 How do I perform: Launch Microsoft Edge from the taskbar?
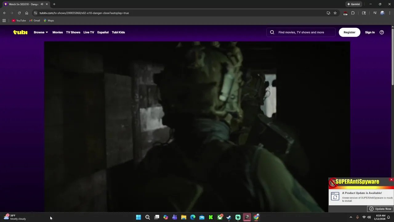[x=193, y=217]
